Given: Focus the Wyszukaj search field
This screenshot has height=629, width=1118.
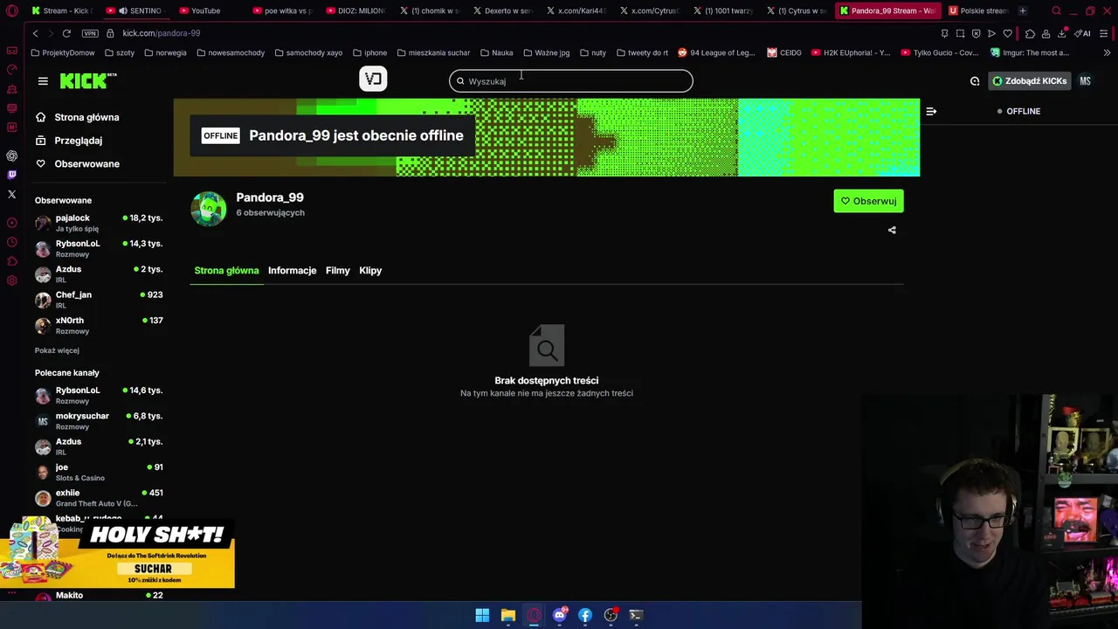Looking at the screenshot, I should tap(571, 81).
